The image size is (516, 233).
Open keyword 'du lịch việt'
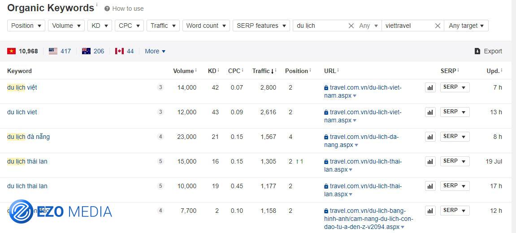pos(22,87)
